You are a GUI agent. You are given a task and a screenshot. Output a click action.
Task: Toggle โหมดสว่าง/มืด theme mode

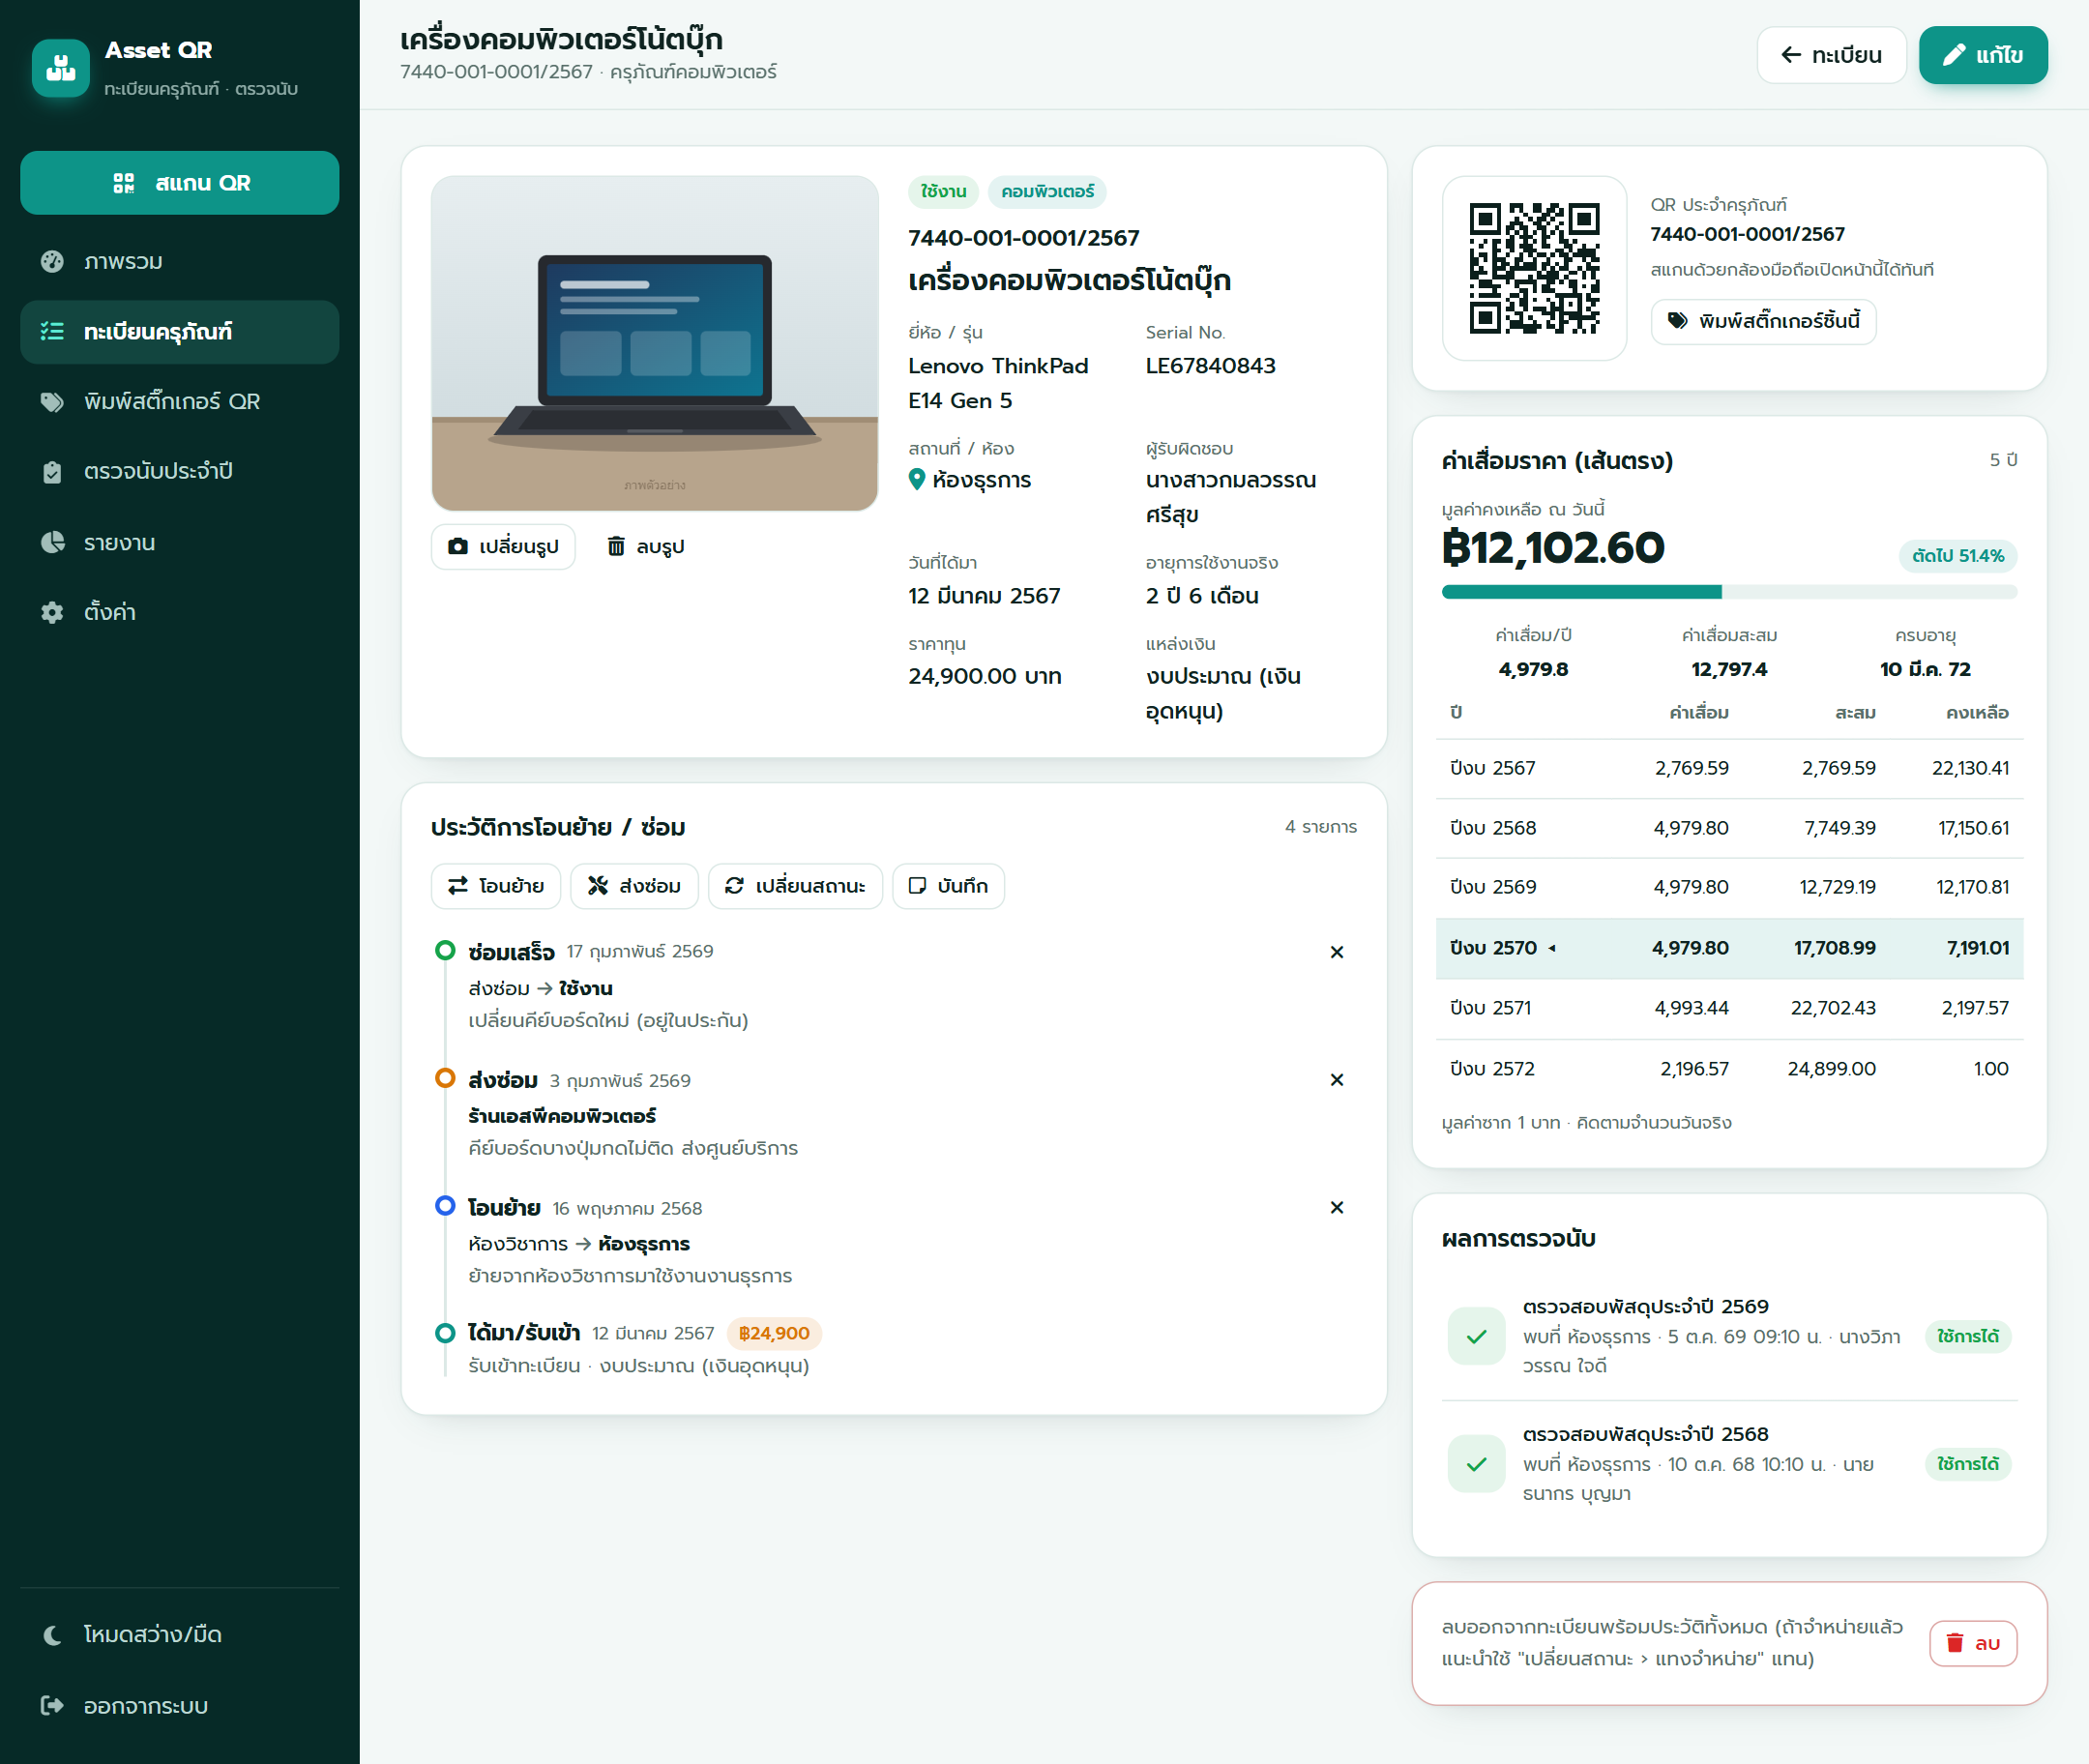180,1635
